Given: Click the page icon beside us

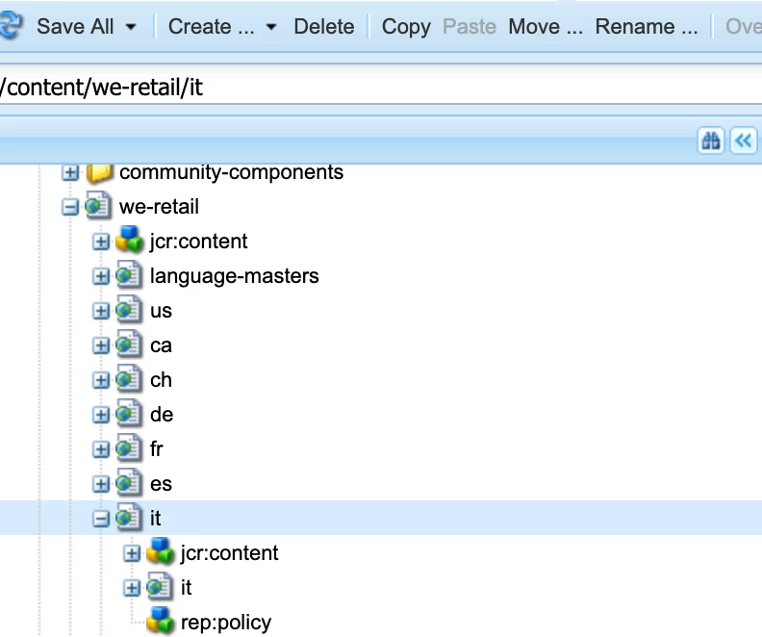Looking at the screenshot, I should point(129,310).
